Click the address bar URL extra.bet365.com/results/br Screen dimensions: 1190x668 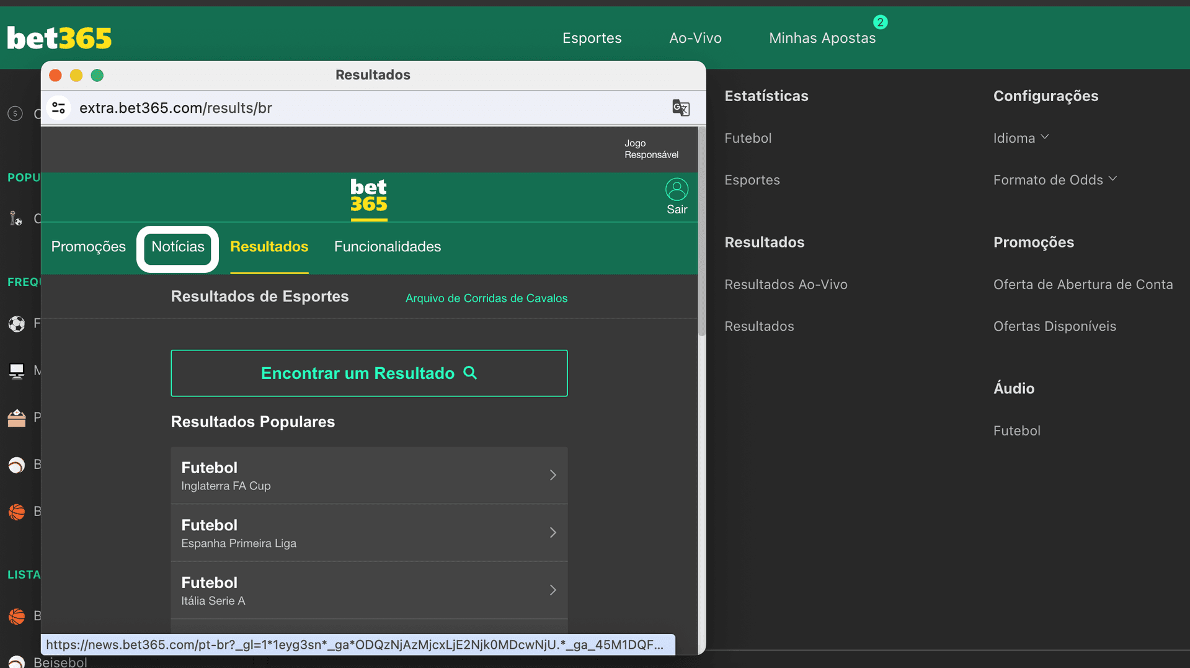(176, 108)
